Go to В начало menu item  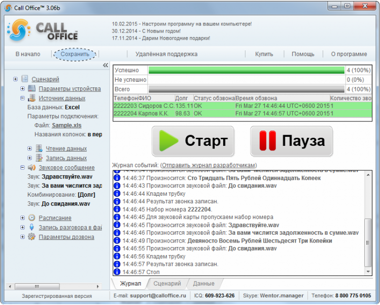[28, 54]
